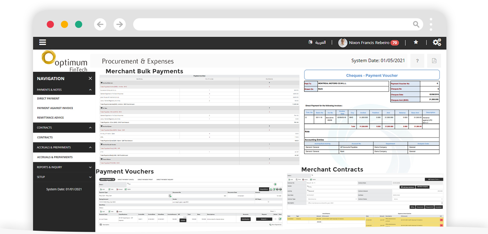Open Remittance Advice in navigation
Screen dimensions: 488x234
[50, 118]
